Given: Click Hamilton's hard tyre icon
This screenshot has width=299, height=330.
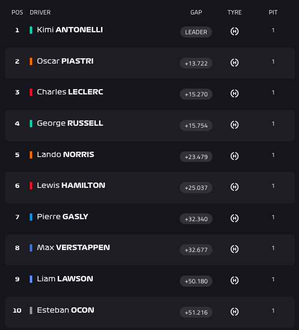Looking at the screenshot, I should [234, 187].
